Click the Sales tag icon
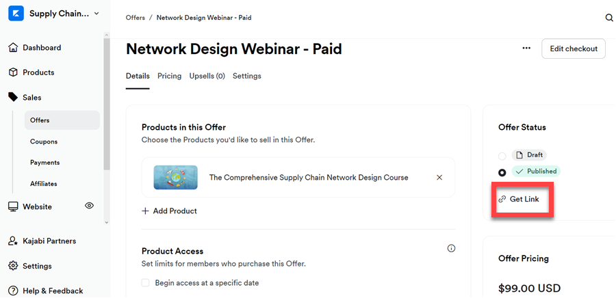This screenshot has height=298, width=616. [x=13, y=98]
